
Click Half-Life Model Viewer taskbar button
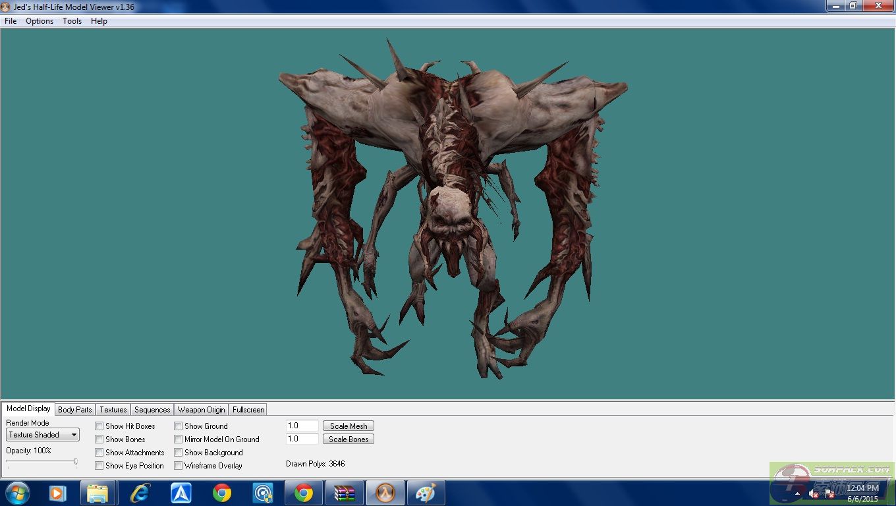385,493
